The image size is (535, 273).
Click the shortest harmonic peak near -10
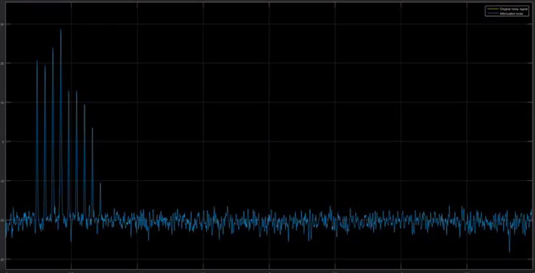click(x=100, y=183)
